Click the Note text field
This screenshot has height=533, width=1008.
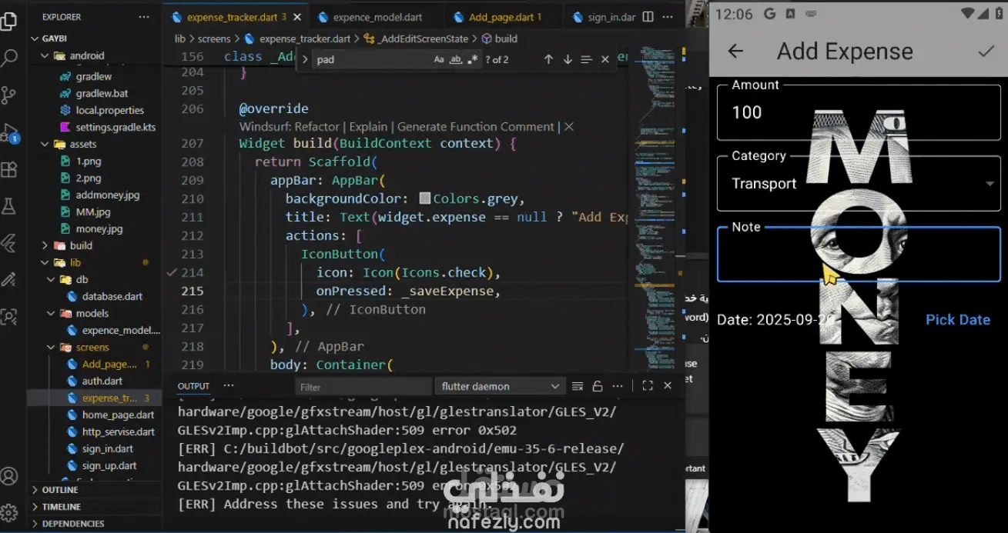tap(859, 255)
